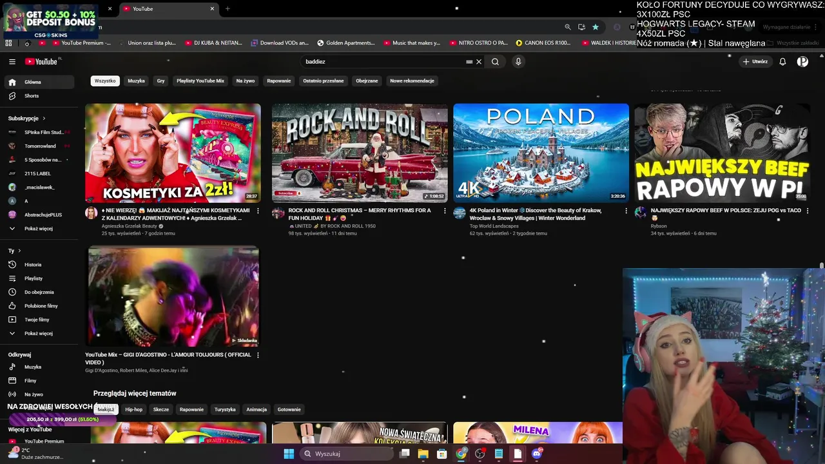Open the account avatar menu
The height and width of the screenshot is (464, 825).
(802, 62)
